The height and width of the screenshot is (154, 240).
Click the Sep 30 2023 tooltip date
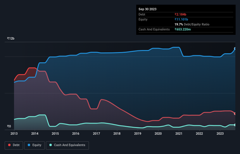click(147, 9)
